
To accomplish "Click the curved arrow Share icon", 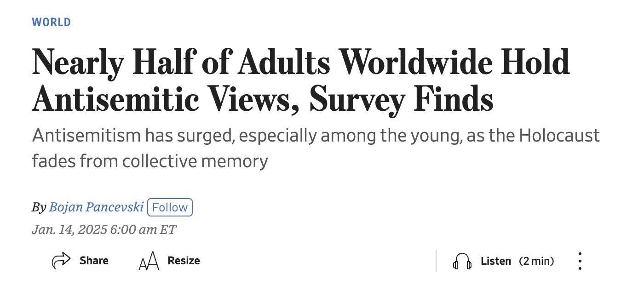I will point(61,261).
